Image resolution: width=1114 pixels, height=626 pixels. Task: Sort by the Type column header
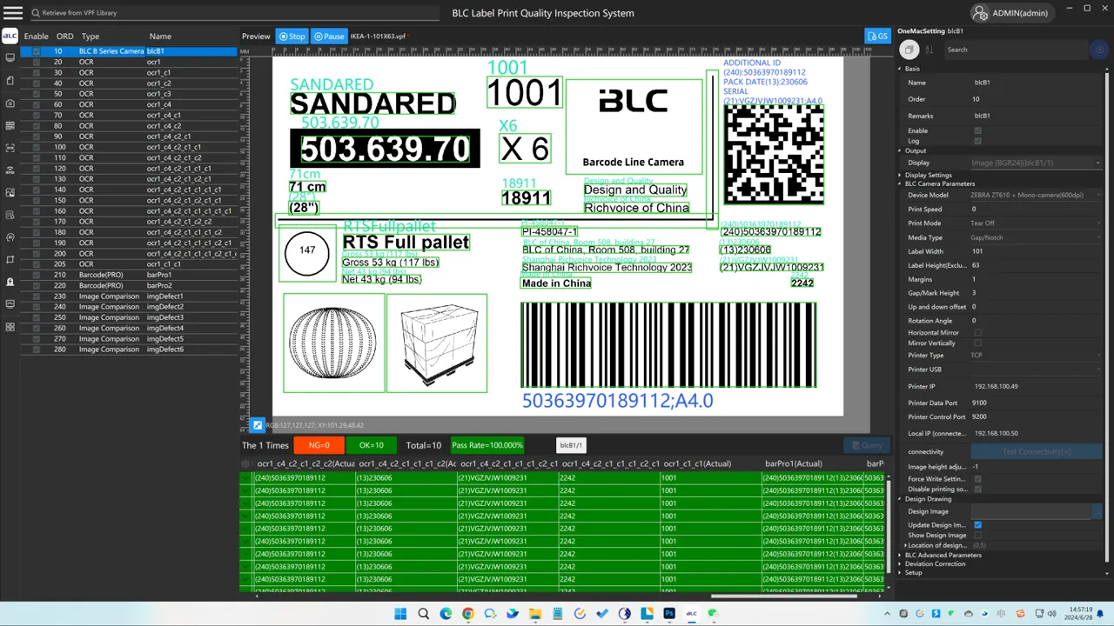point(91,37)
